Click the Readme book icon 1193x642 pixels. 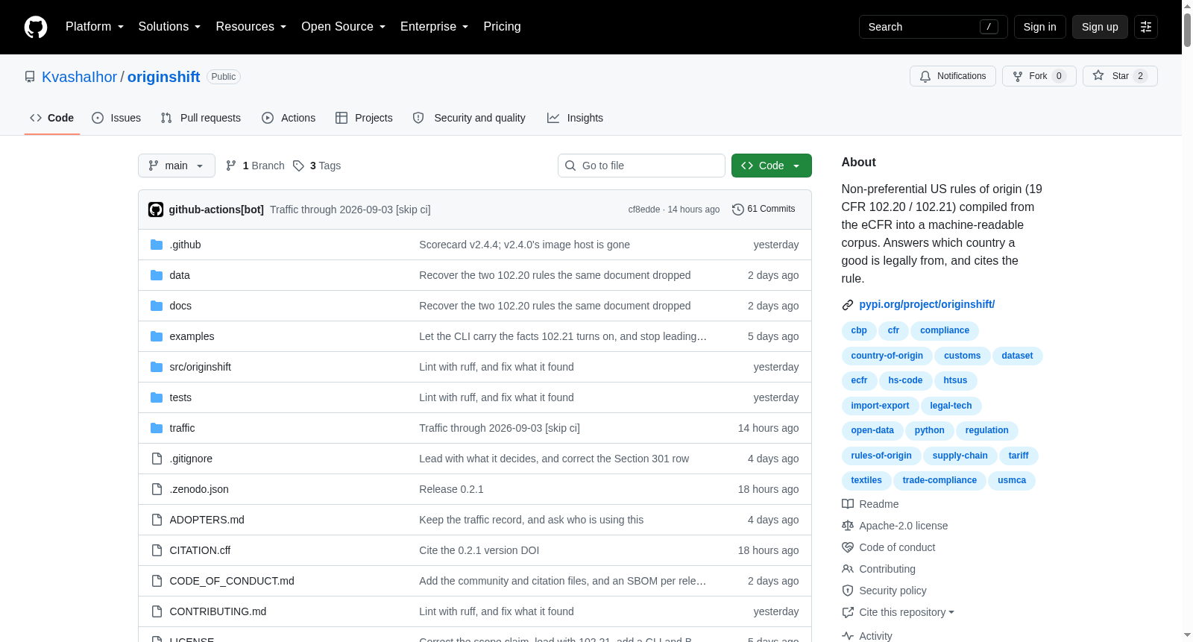(x=848, y=504)
